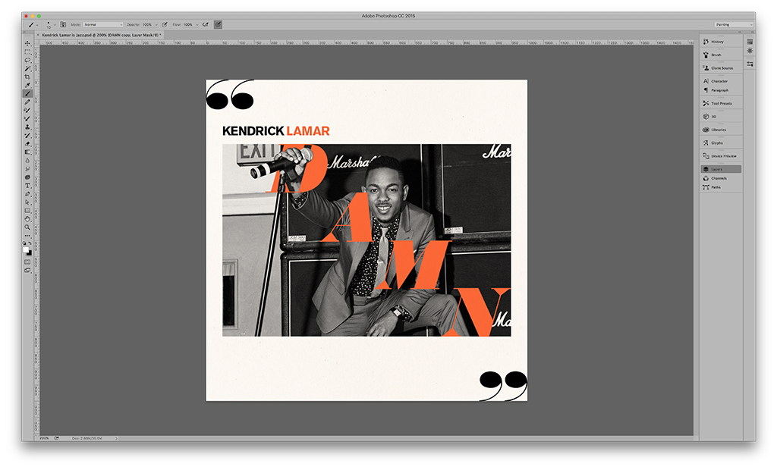Close the Kendrick Lamar document tab

pyautogui.click(x=38, y=35)
